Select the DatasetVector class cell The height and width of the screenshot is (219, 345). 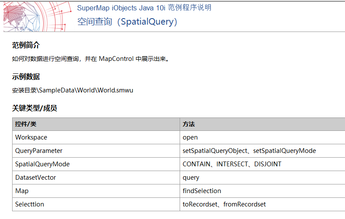tap(96, 178)
